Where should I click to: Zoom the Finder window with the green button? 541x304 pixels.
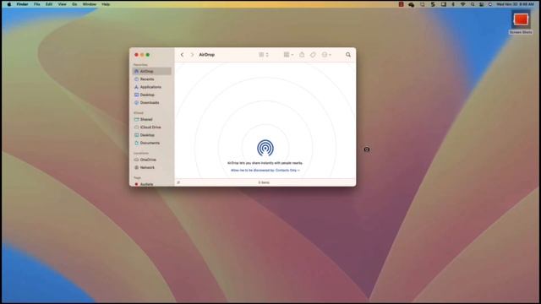(x=148, y=55)
